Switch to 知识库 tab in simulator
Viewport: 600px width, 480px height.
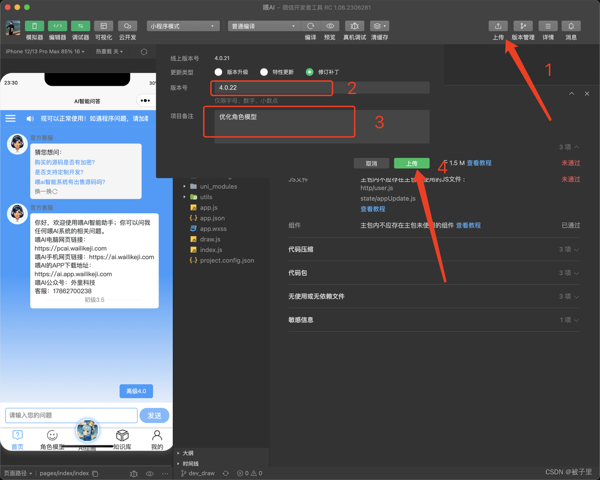click(122, 440)
